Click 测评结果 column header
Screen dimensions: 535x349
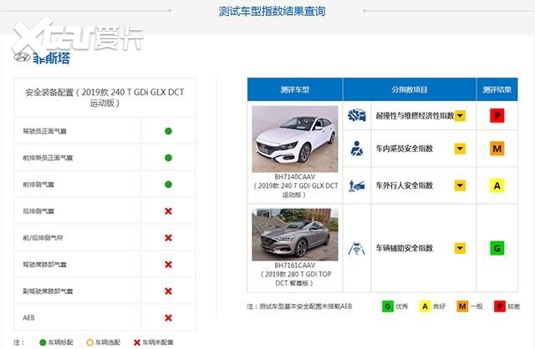[497, 89]
